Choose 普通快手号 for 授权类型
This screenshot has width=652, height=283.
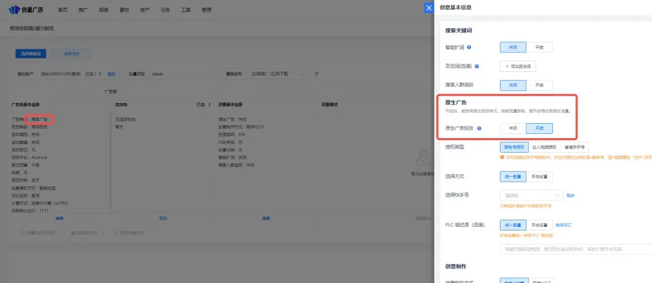point(575,147)
